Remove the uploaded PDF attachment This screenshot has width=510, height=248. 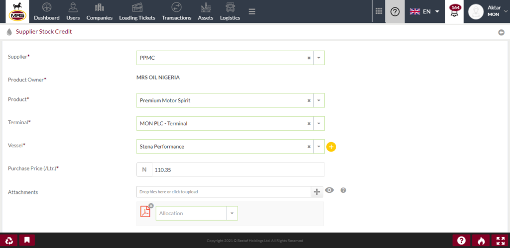[151, 205]
